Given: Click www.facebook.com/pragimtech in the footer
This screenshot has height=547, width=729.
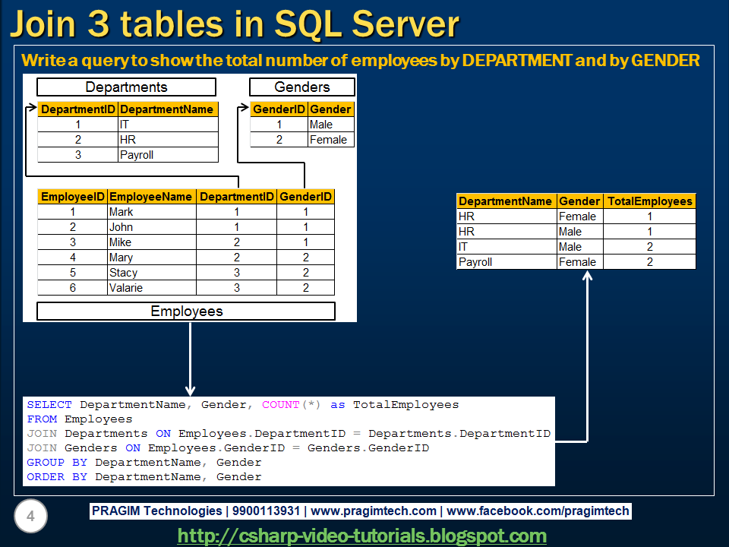Looking at the screenshot, I should (538, 511).
